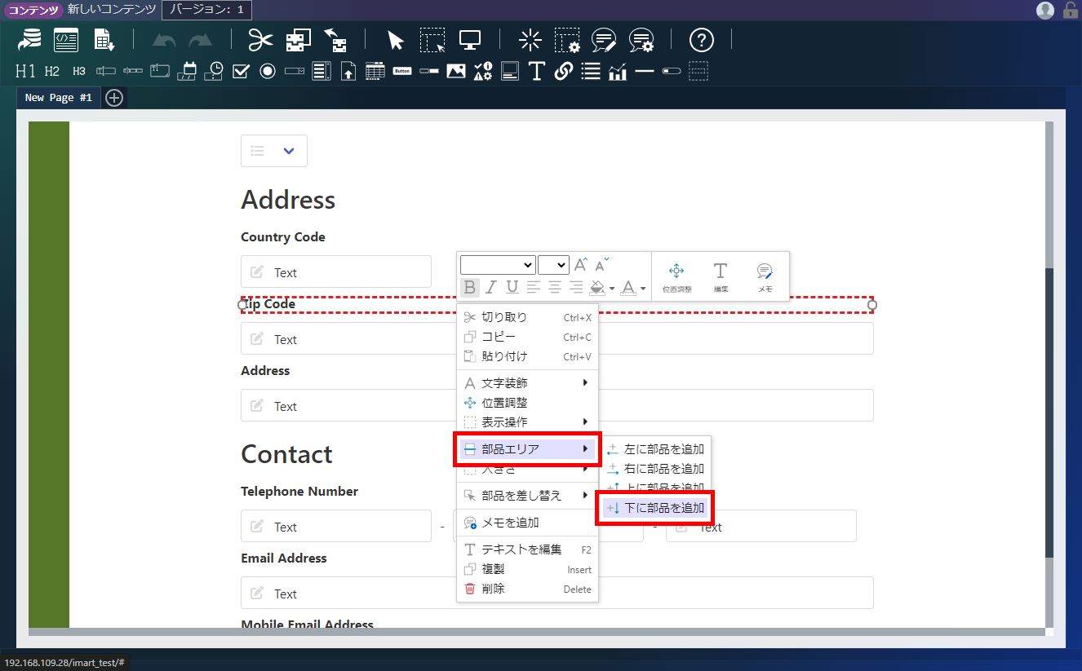Insert a chart component from toolbar
This screenshot has width=1082, height=671.
pyautogui.click(x=618, y=71)
